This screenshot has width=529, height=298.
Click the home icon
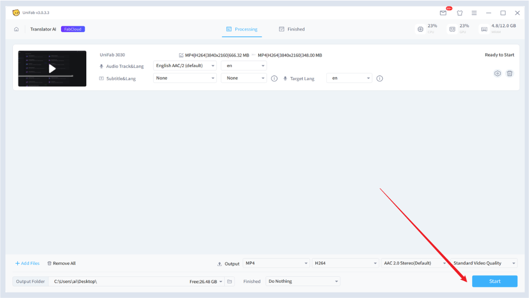[16, 29]
